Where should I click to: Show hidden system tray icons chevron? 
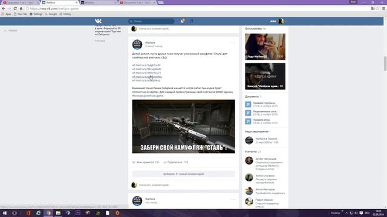(346, 213)
